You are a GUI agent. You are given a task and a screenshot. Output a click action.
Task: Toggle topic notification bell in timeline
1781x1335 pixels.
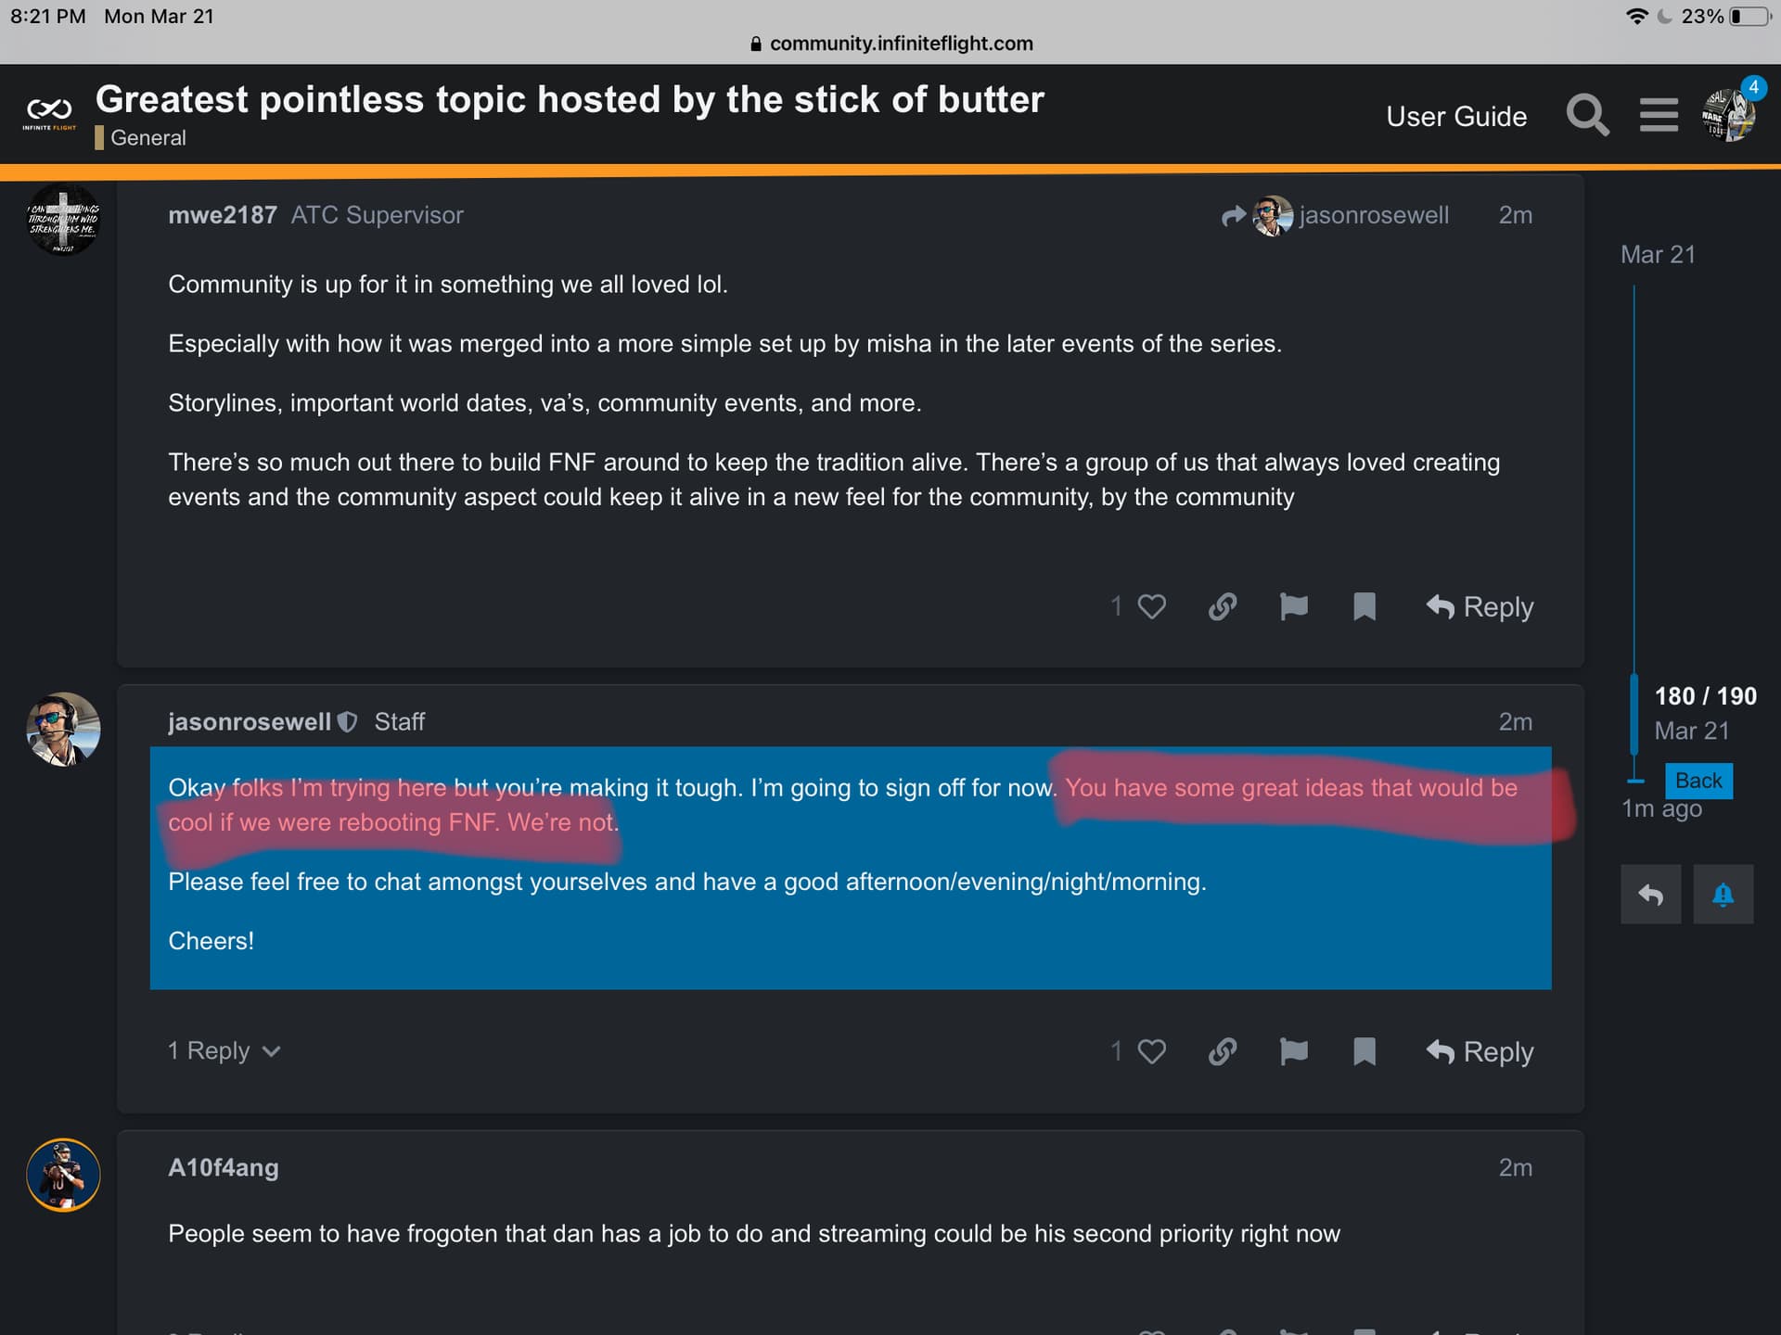1723,895
